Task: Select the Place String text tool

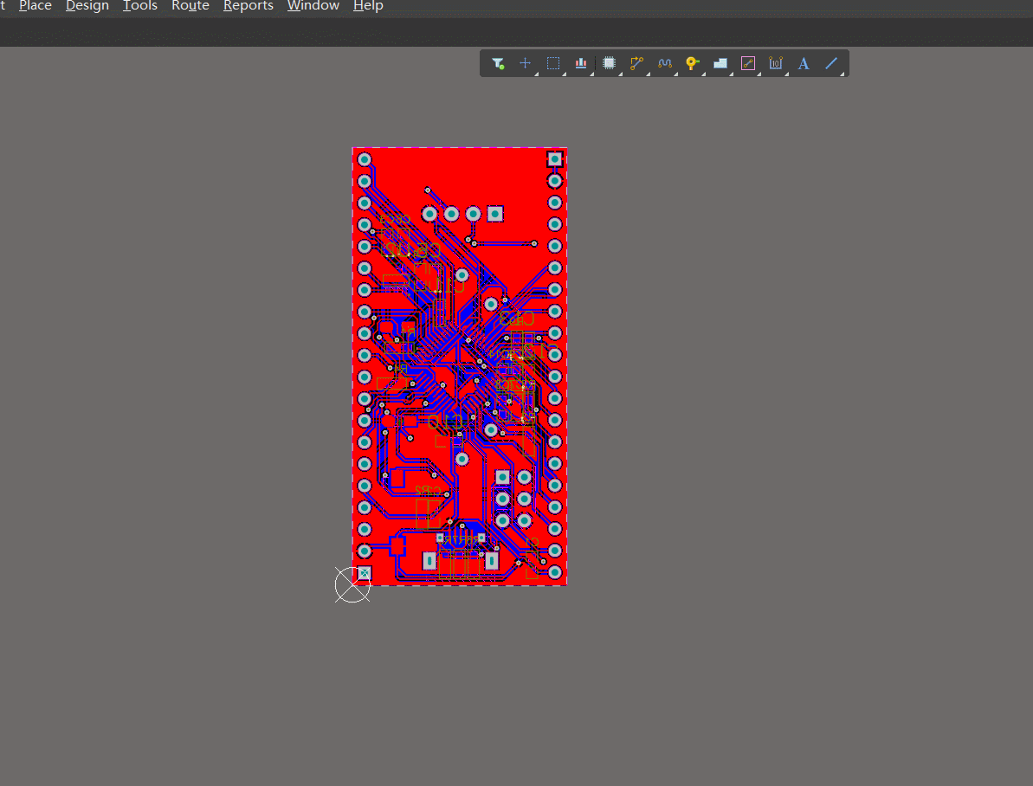Action: point(804,63)
